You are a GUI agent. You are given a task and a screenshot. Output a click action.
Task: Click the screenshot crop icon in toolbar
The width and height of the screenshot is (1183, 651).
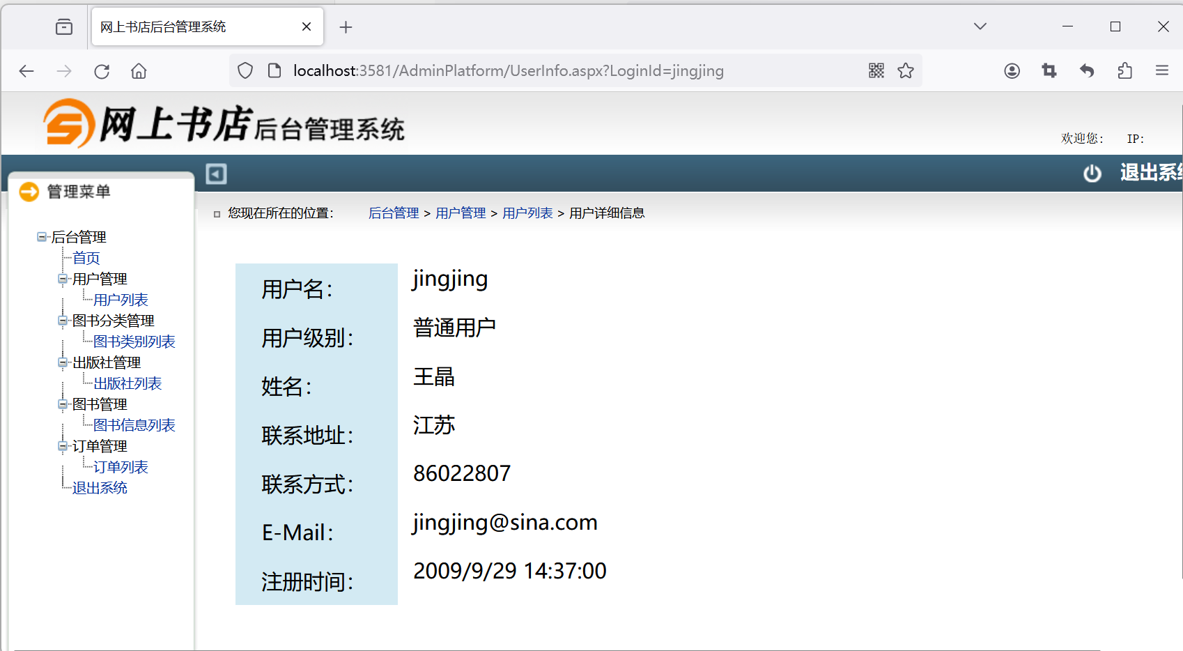1049,70
